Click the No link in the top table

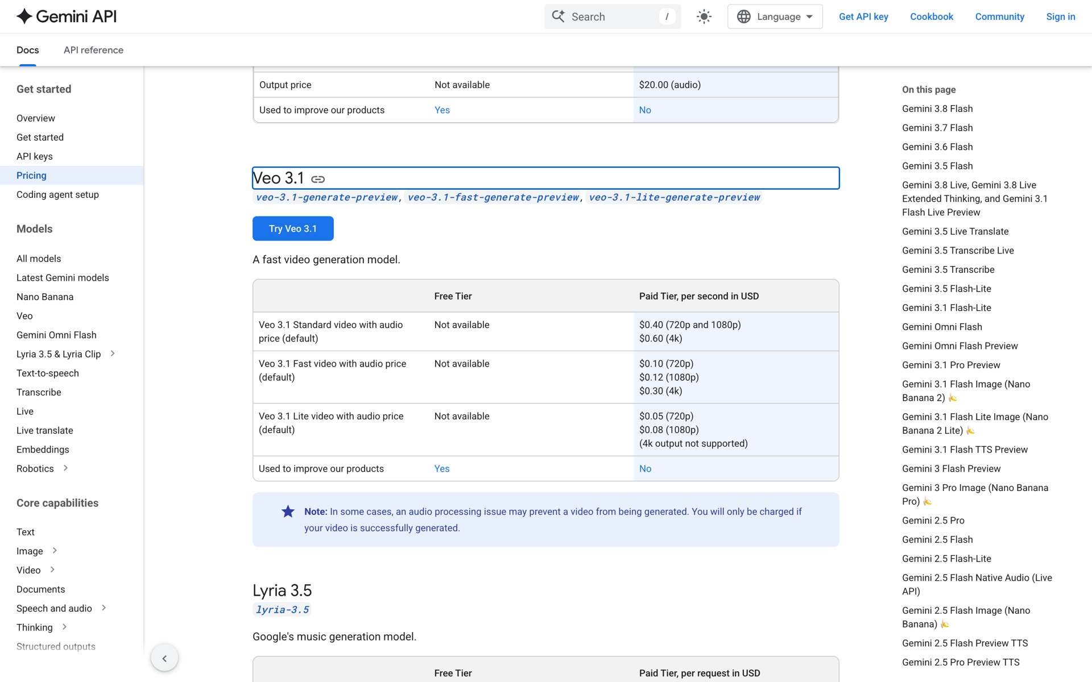coord(645,110)
